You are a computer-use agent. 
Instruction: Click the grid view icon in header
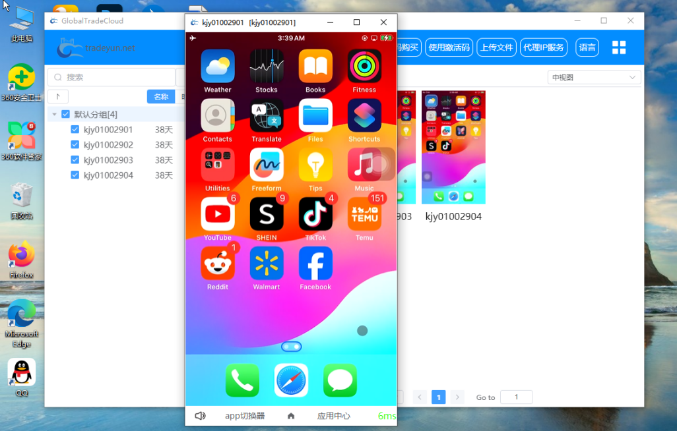(619, 47)
